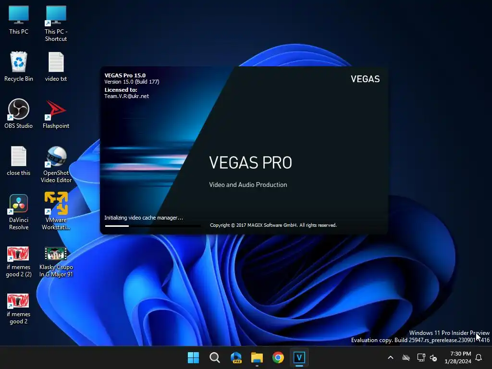Click the OneDrive cloud tray icon
The width and height of the screenshot is (492, 369).
tap(406, 357)
